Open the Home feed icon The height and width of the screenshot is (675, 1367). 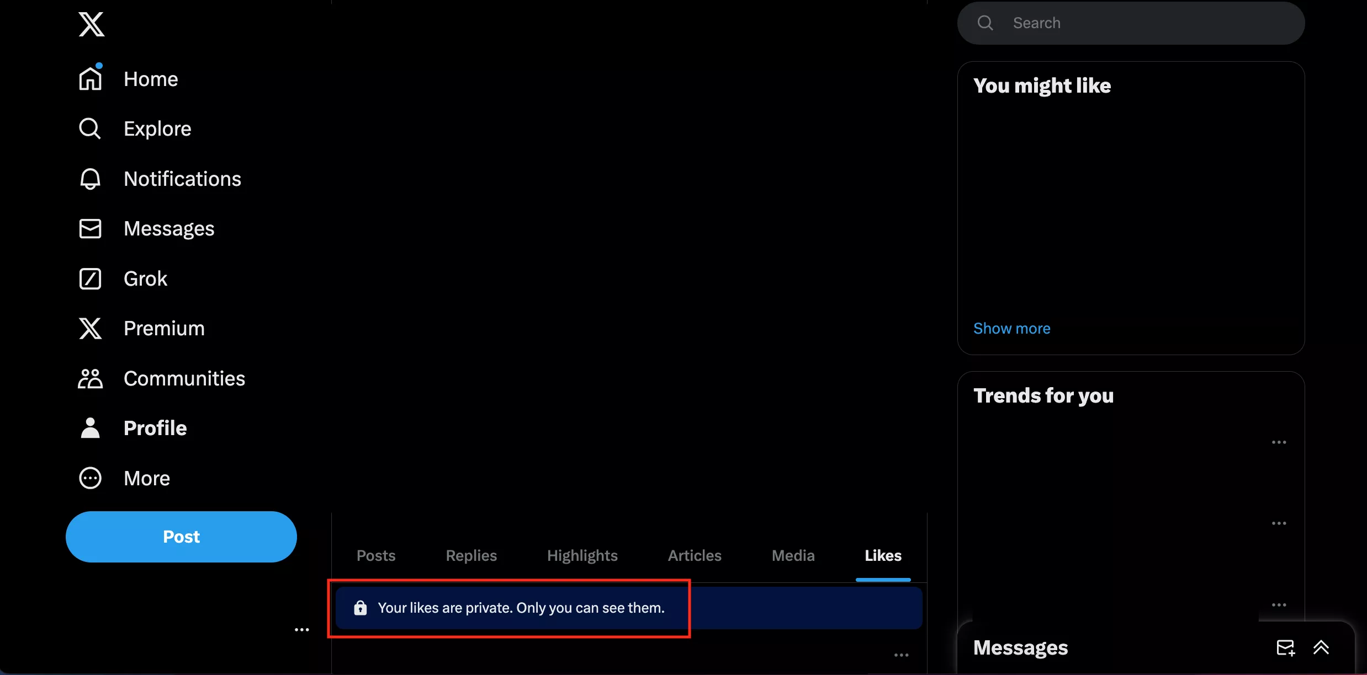pos(91,79)
